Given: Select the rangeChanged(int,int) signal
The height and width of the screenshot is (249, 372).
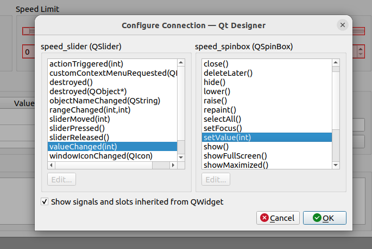Looking at the screenshot, I should click(112, 110).
